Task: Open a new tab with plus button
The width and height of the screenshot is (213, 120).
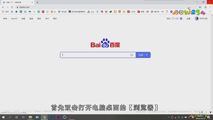Action: tap(37, 2)
